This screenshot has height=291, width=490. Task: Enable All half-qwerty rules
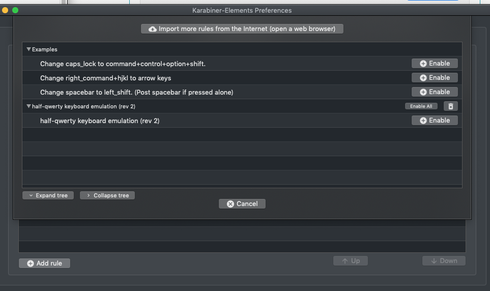[421, 106]
